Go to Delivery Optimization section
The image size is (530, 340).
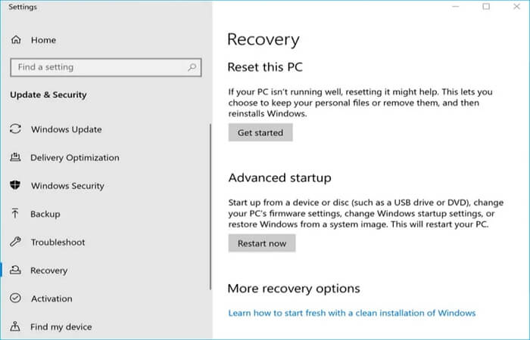coord(74,158)
